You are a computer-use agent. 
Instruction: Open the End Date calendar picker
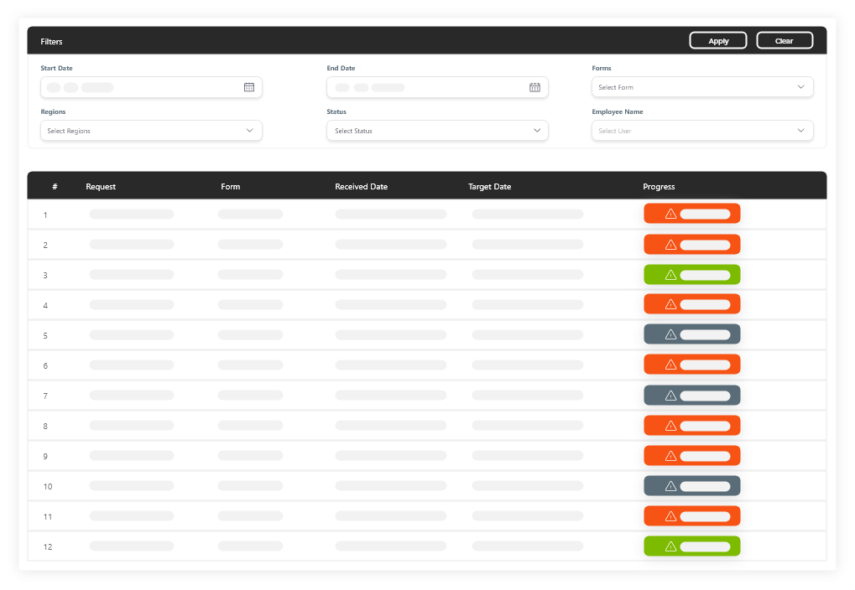coord(535,87)
